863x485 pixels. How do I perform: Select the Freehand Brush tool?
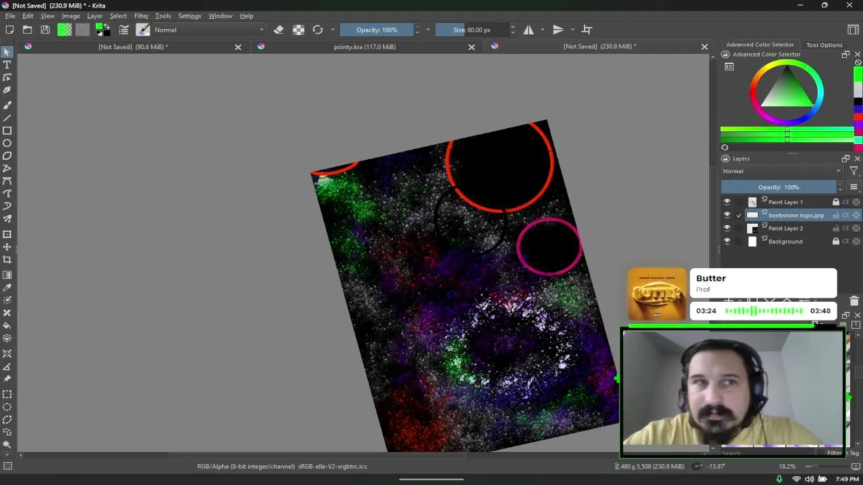7,105
